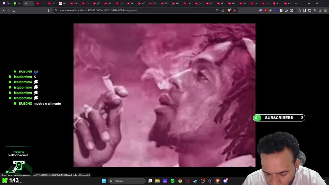This screenshot has width=329, height=185.
Task: Click the YouTube video player area
Action: tap(164, 95)
